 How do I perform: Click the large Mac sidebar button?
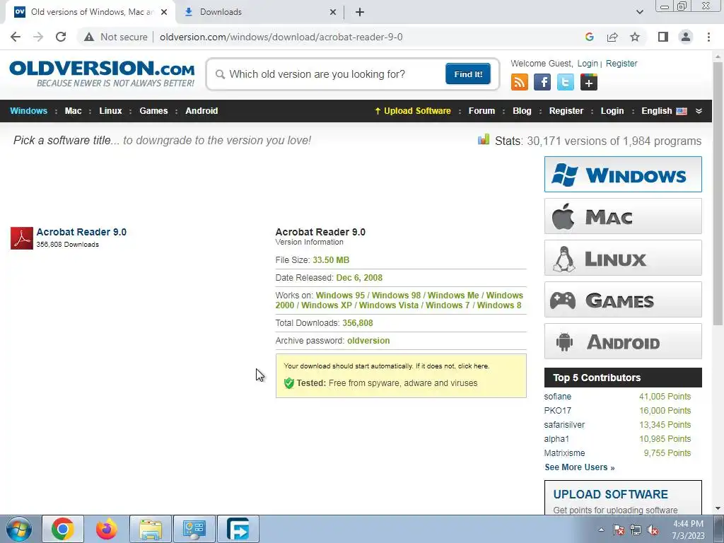(623, 216)
